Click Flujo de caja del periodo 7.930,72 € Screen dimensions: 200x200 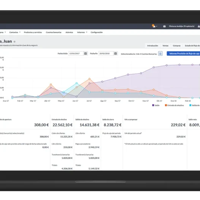tap(116, 137)
